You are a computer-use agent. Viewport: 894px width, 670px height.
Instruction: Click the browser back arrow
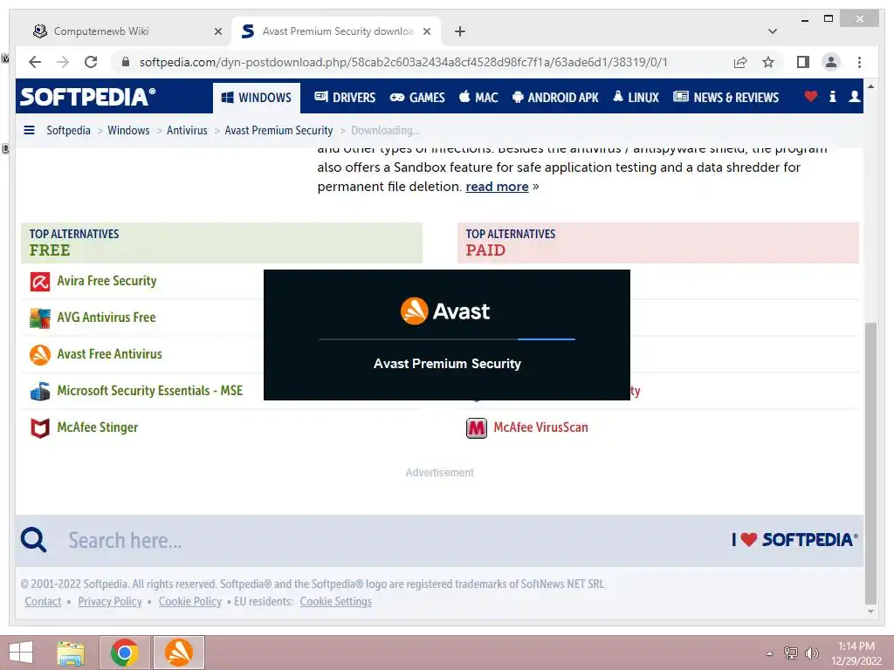tap(35, 62)
